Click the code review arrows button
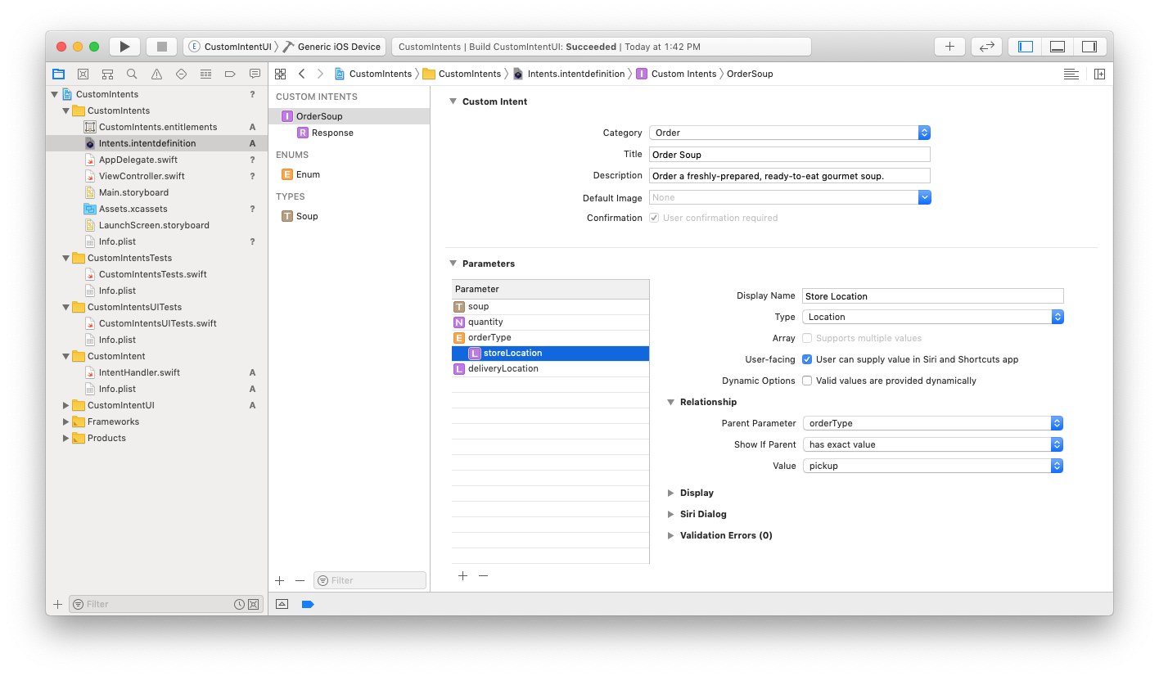Image resolution: width=1159 pixels, height=676 pixels. pyautogui.click(x=986, y=47)
